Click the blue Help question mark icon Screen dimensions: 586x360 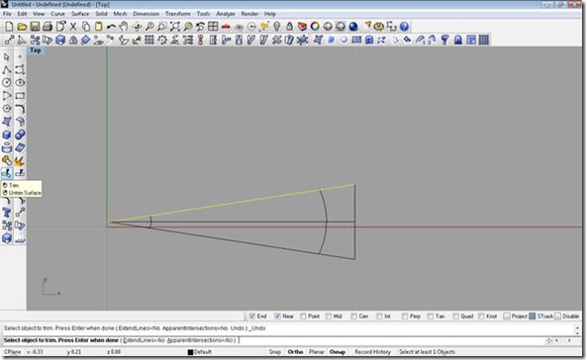coord(404,26)
